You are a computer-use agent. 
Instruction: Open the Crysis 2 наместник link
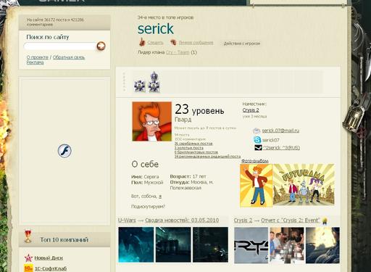(251, 110)
